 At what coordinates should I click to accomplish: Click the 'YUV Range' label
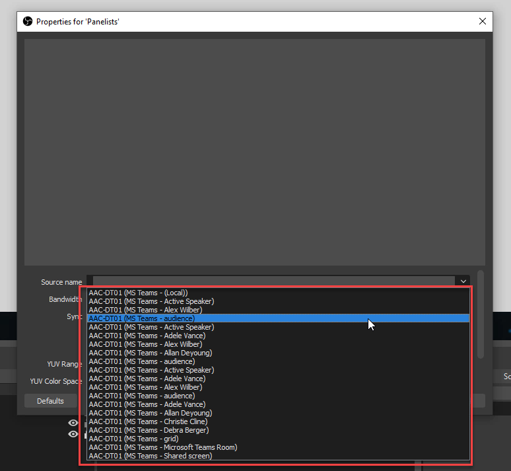click(64, 364)
